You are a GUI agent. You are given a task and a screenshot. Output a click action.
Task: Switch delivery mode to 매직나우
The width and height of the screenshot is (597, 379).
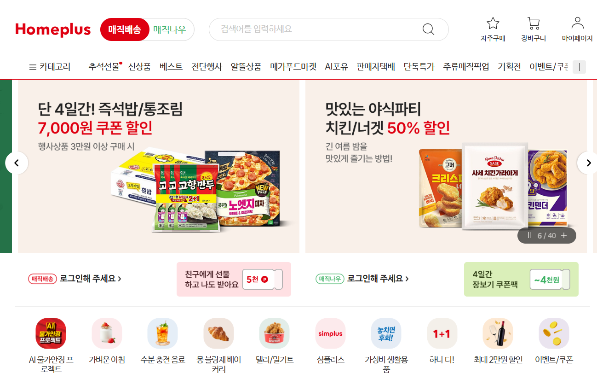(x=170, y=30)
